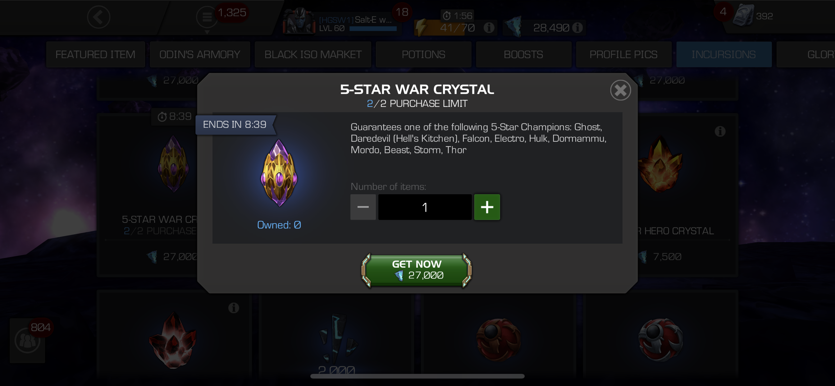This screenshot has height=386, width=835.
Task: Switch to the Featured Item tab
Action: point(95,54)
